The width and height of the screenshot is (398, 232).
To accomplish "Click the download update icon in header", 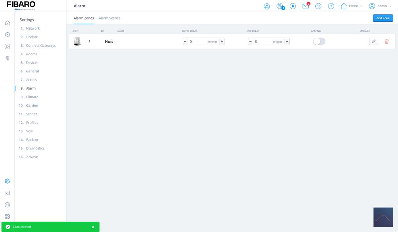I will click(293, 6).
